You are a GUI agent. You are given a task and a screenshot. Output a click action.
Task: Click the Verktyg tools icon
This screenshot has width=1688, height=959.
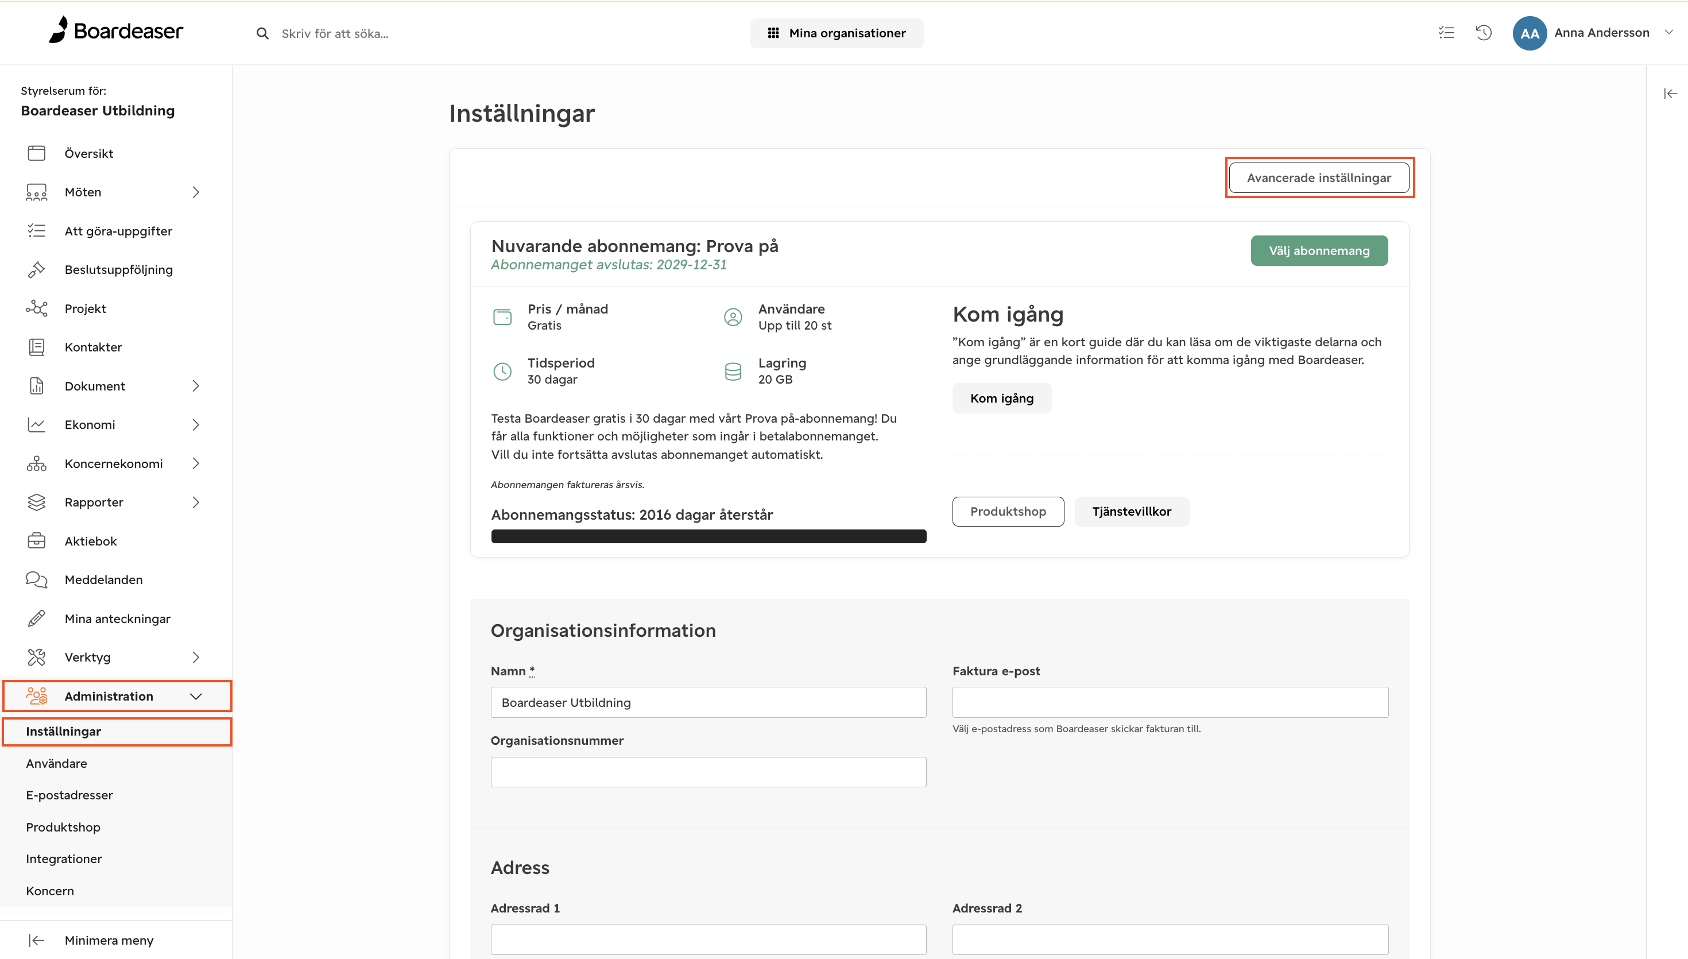37,657
